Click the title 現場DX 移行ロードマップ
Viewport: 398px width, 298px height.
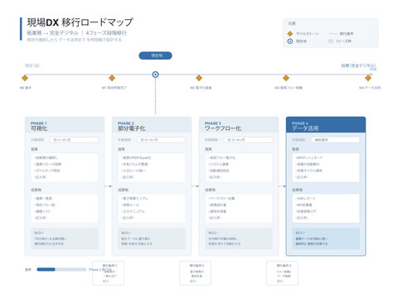click(x=80, y=22)
